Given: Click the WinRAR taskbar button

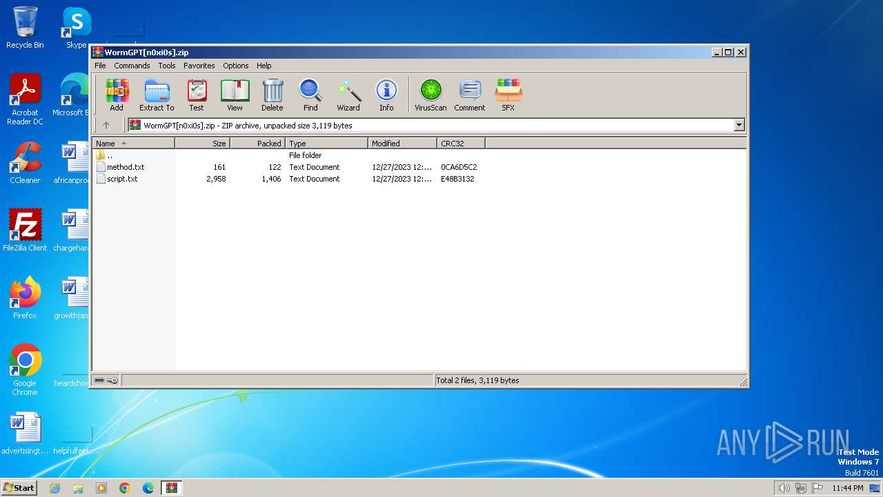Looking at the screenshot, I should click(x=172, y=488).
